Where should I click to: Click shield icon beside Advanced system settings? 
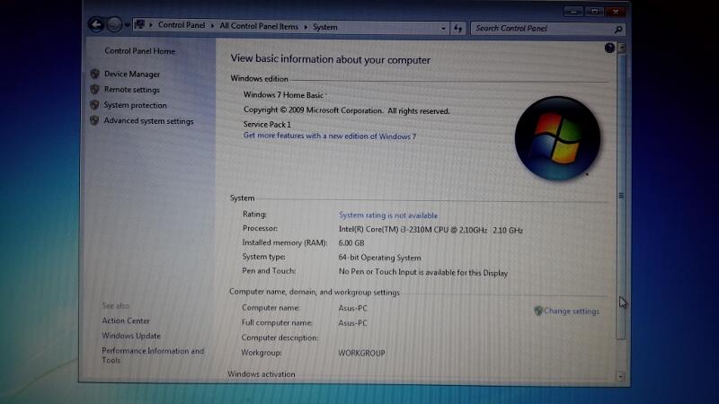[94, 120]
